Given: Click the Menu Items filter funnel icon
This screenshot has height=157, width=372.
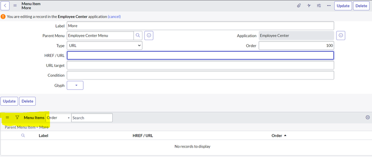Looking at the screenshot, I should click(x=17, y=117).
